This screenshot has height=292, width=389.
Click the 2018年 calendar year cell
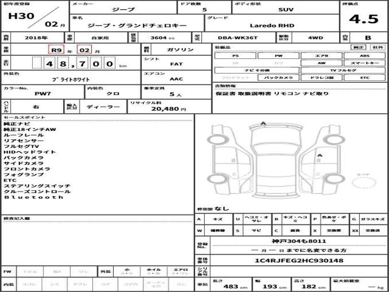coord(36,38)
